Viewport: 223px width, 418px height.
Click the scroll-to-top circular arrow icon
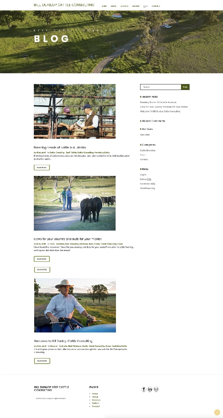point(217,412)
